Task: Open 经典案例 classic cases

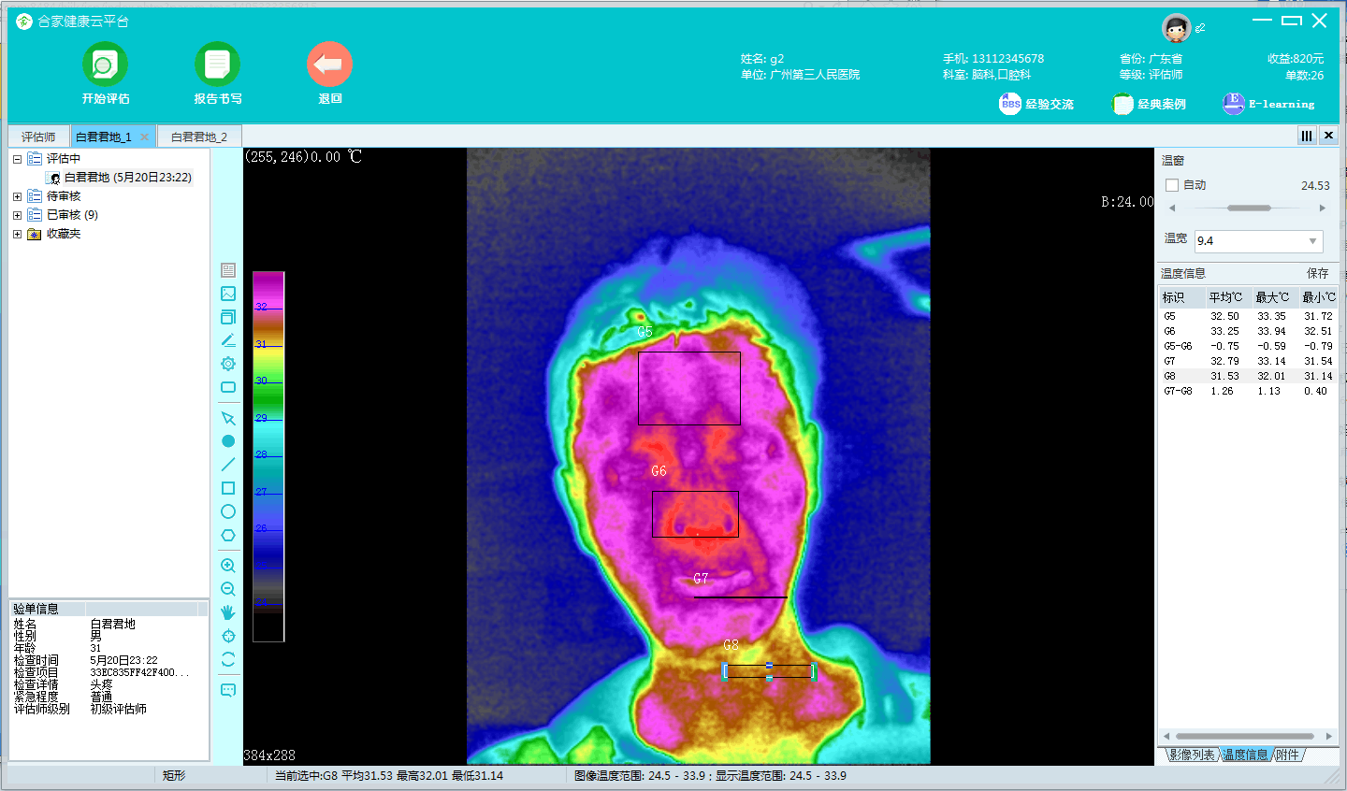Action: coord(1149,104)
